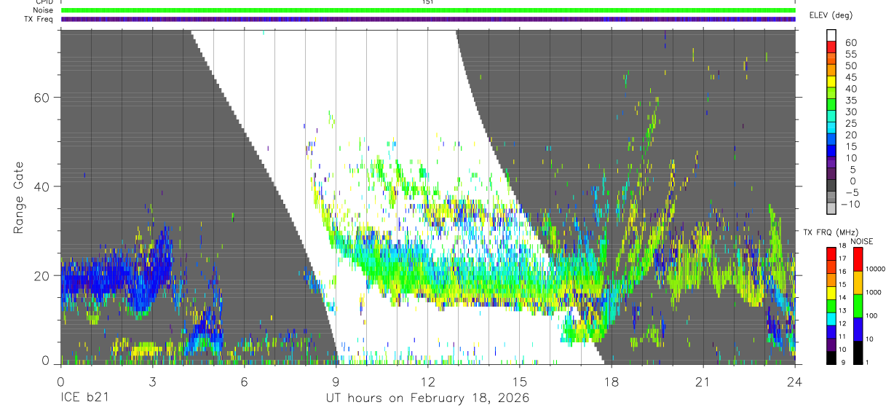Click the blue ELEV segment between 15 and 10
The image size is (894, 413).
tap(831, 151)
